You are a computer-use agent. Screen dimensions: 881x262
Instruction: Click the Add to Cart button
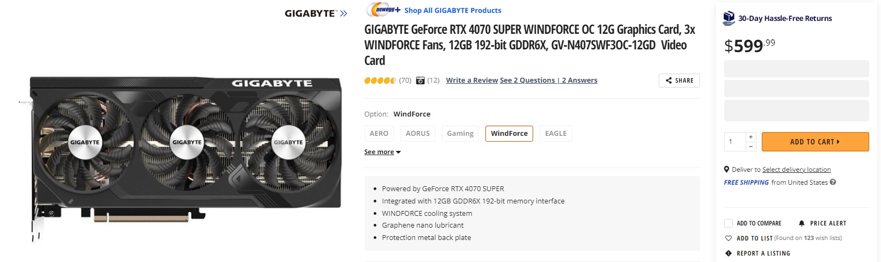815,142
